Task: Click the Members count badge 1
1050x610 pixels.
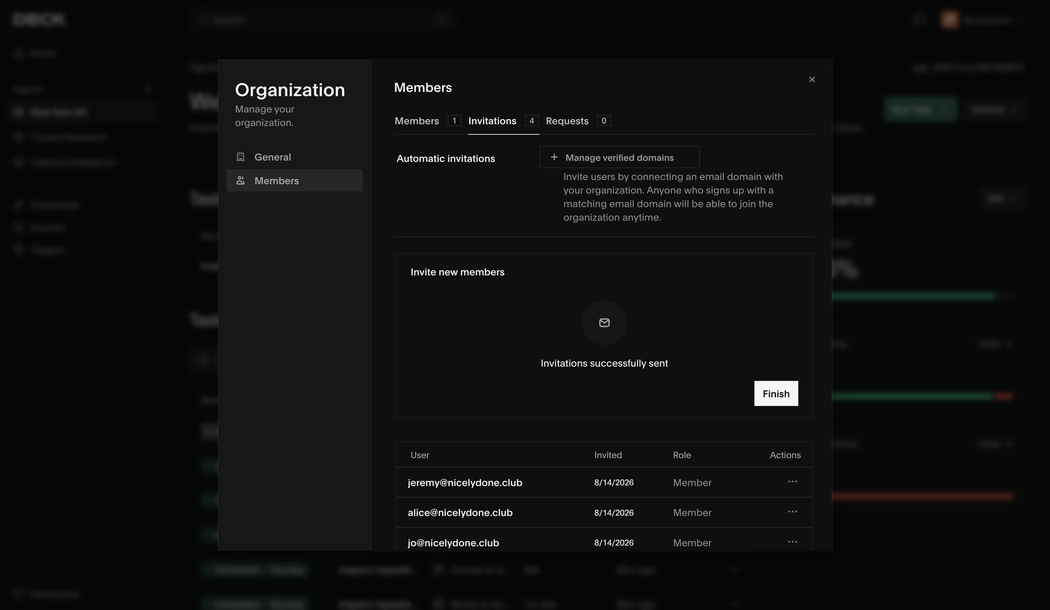Action: coord(454,121)
